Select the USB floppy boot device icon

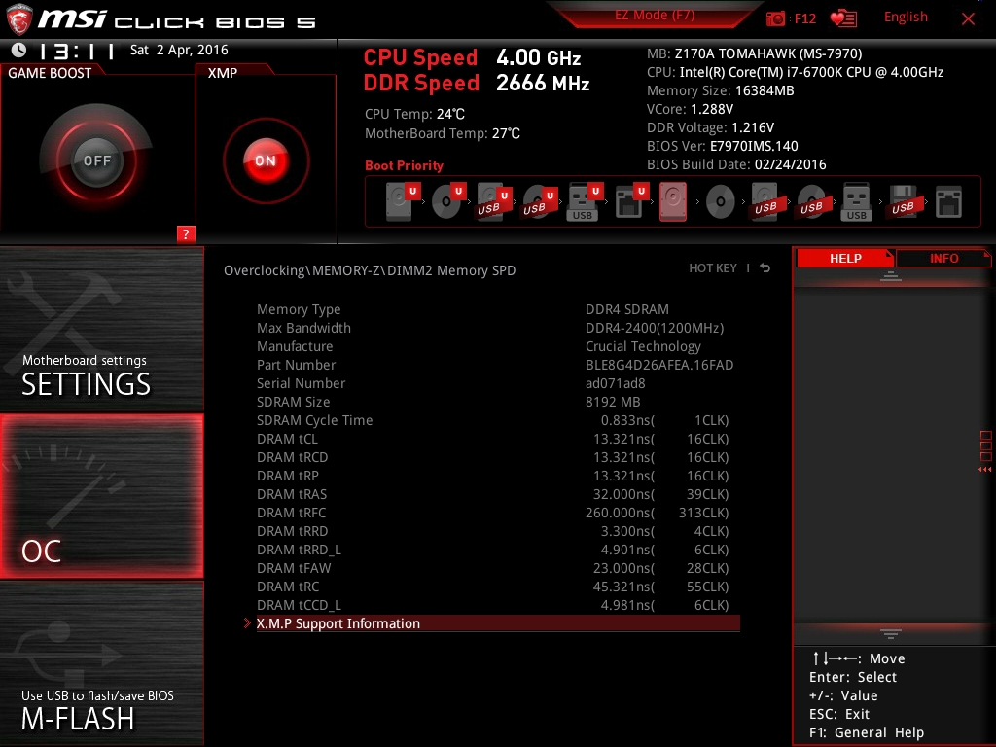pos(903,202)
